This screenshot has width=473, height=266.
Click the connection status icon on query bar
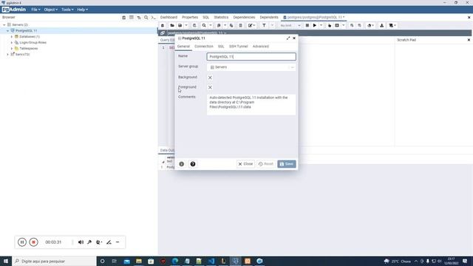(163, 33)
